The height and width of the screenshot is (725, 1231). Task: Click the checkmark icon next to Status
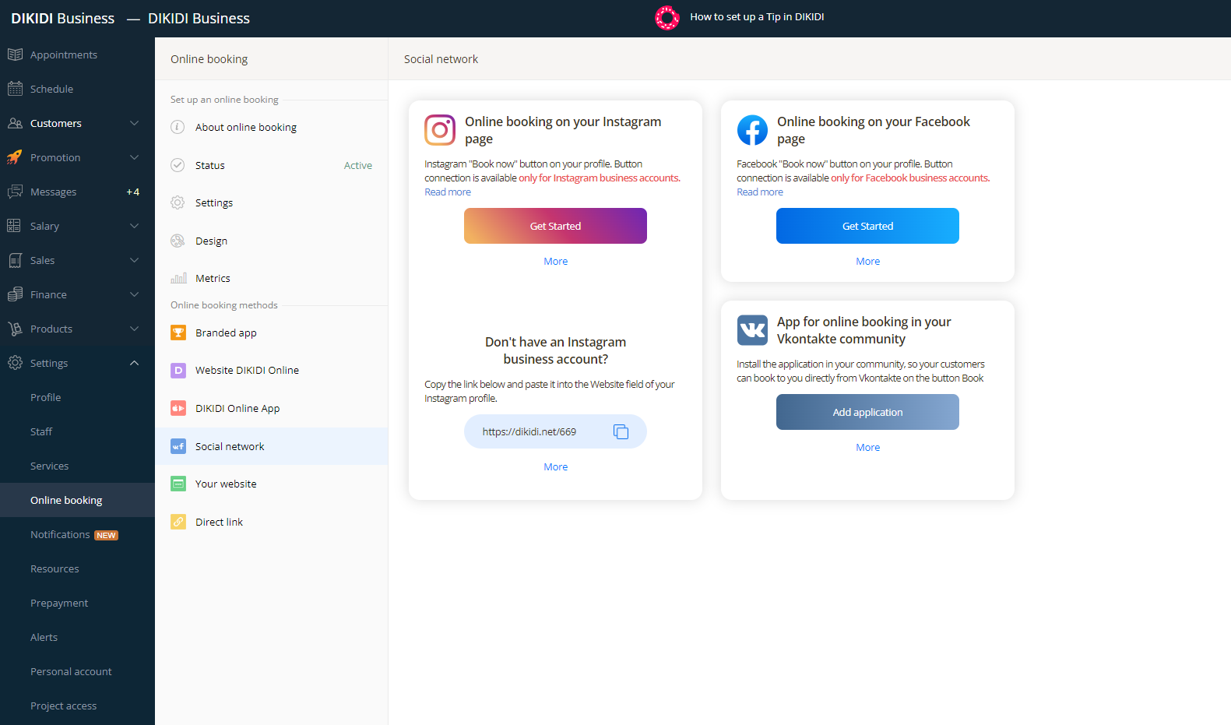point(178,165)
